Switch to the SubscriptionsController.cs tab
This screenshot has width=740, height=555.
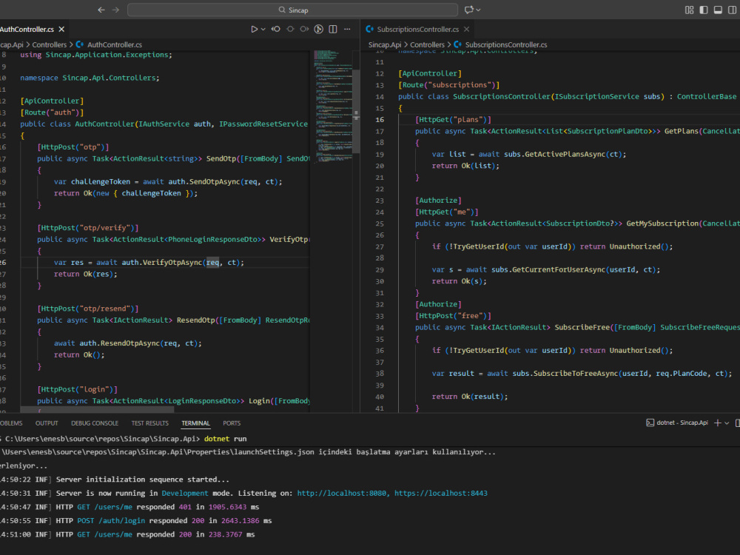(417, 30)
